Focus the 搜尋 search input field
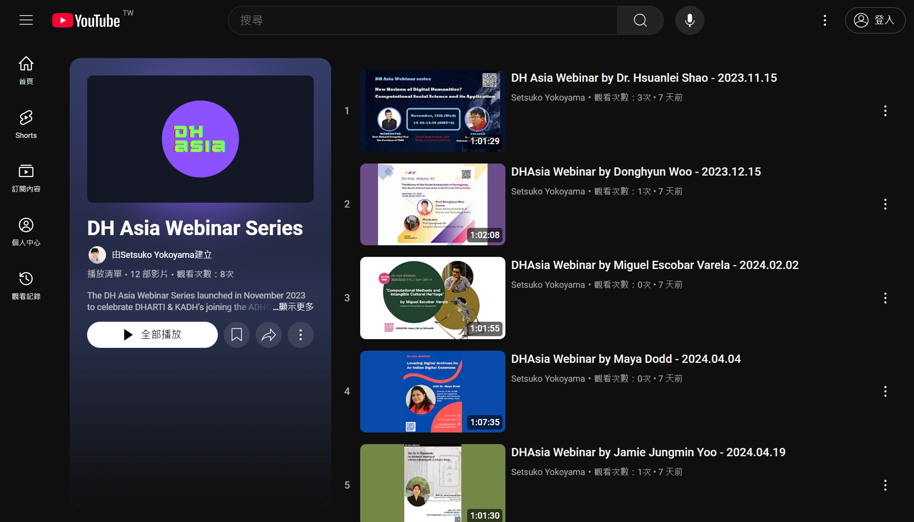This screenshot has height=522, width=914. coord(423,20)
